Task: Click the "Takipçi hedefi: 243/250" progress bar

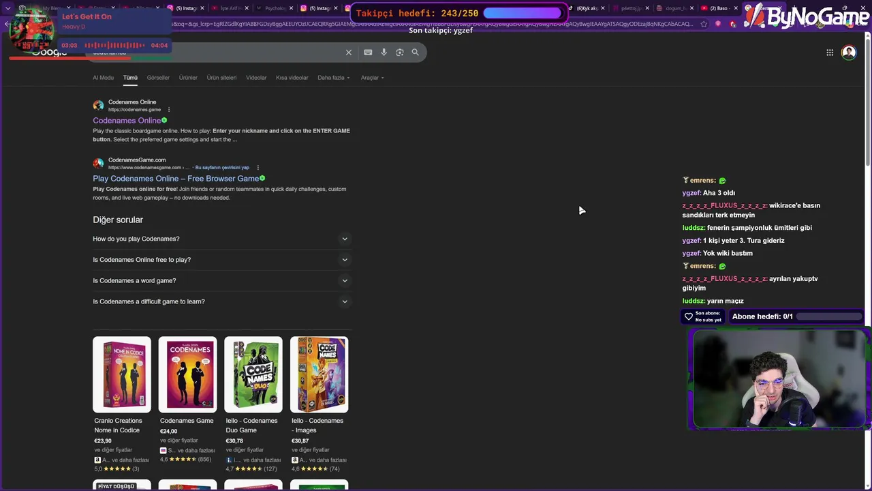Action: (522, 13)
